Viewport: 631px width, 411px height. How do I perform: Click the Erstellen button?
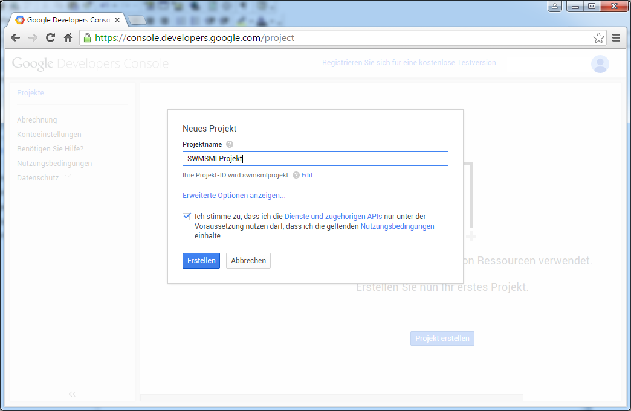coord(201,261)
